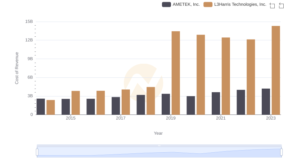
Task: Grab the left data zoom slider handle
Action: (x=37, y=152)
